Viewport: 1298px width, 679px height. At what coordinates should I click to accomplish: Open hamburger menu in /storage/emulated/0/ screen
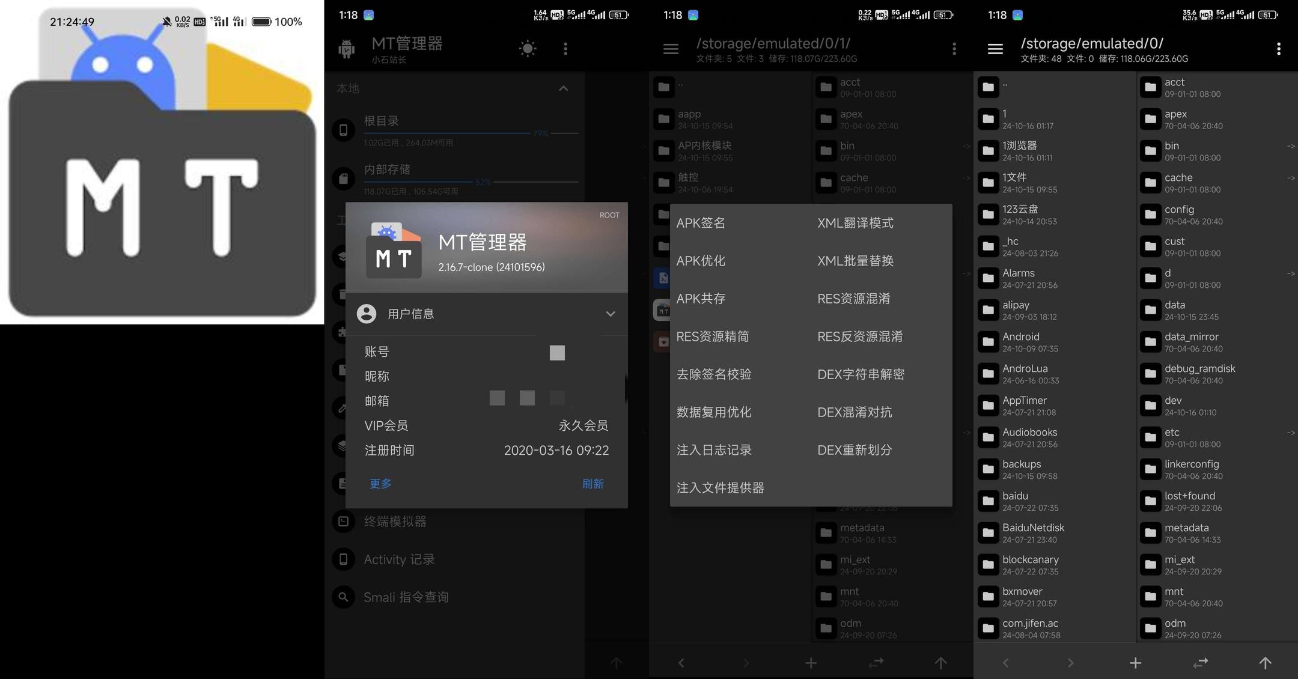click(995, 49)
